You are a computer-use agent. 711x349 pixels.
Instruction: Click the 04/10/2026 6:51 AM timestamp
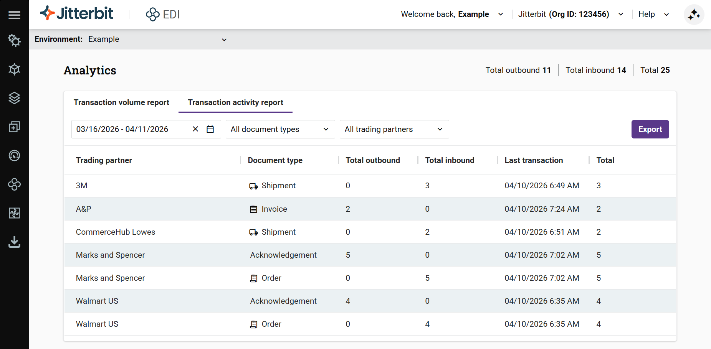[x=542, y=232]
